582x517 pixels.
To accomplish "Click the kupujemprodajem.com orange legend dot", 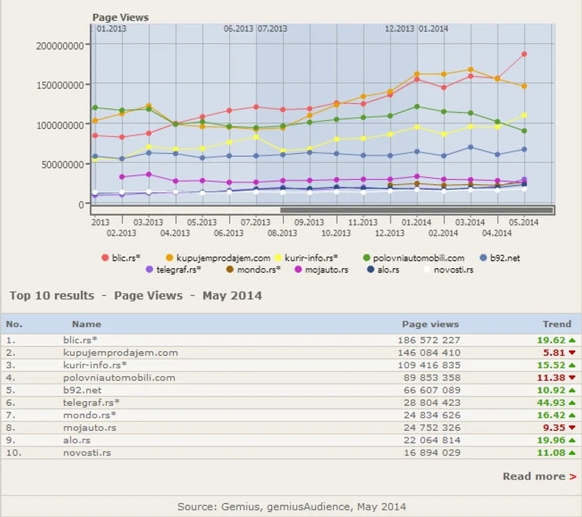I will (x=169, y=258).
